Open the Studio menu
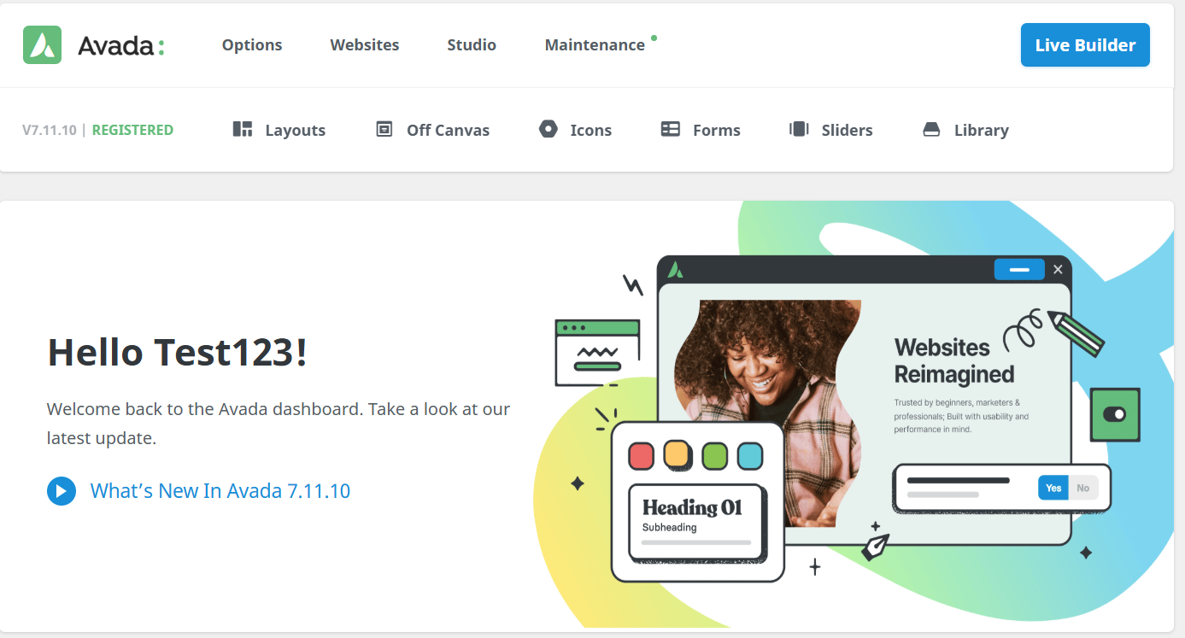The height and width of the screenshot is (638, 1185). [472, 45]
